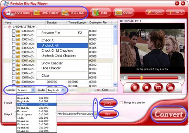Click the big Convert button
The image size is (189, 133).
click(169, 114)
